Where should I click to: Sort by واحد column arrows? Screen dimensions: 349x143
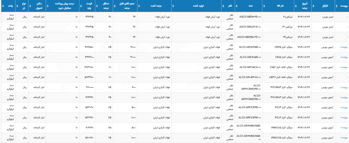pyautogui.click(x=3, y=6)
